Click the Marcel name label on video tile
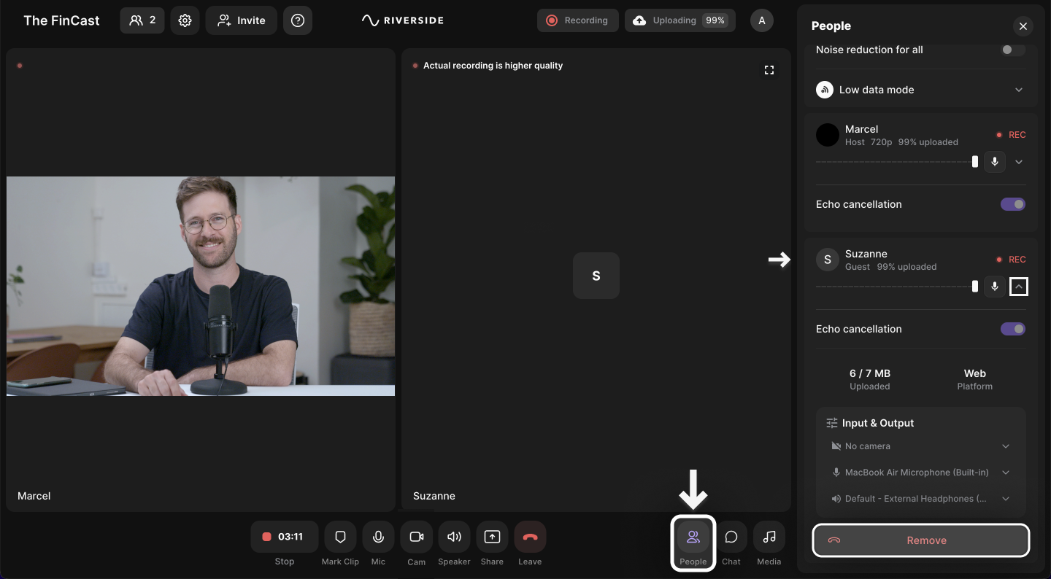 pyautogui.click(x=34, y=496)
